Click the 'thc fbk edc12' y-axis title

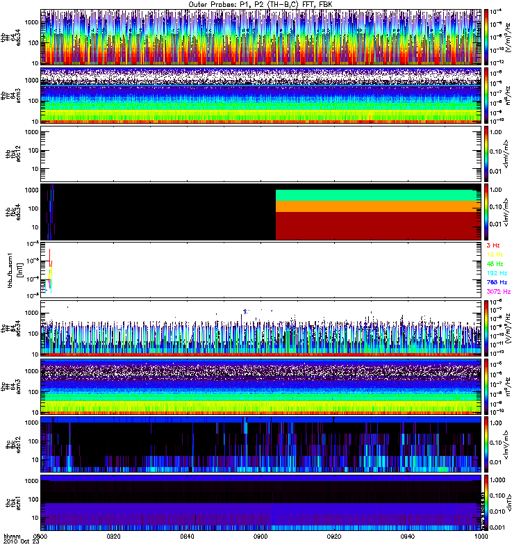pos(13,445)
